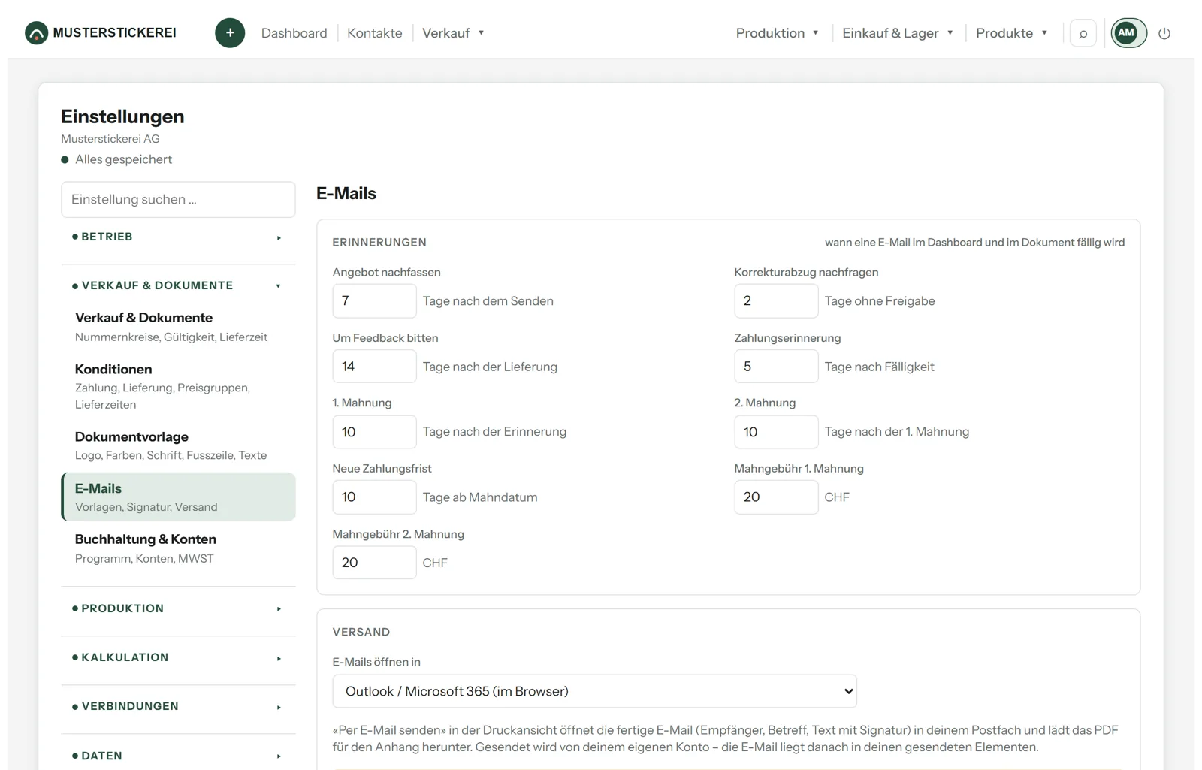This screenshot has height=770, width=1202.
Task: Open the Produkte dropdown menu
Action: click(x=1011, y=33)
